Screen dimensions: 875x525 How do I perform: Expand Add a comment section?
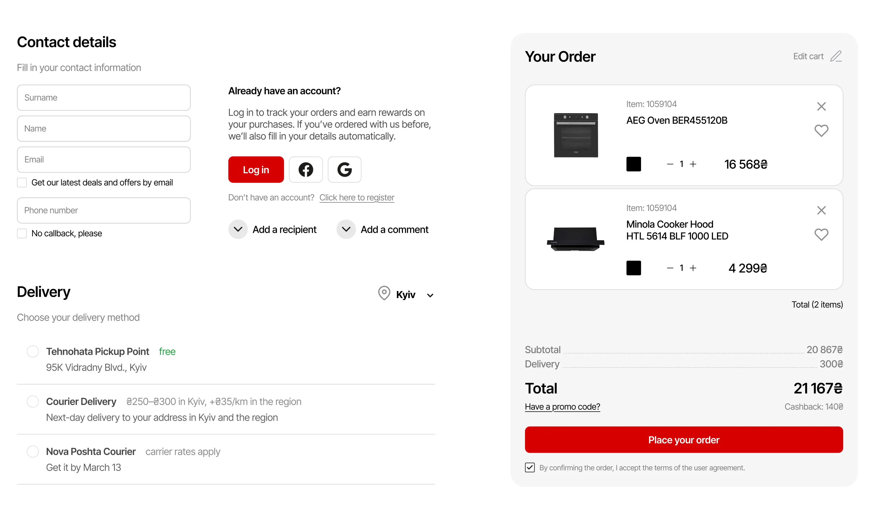click(346, 229)
